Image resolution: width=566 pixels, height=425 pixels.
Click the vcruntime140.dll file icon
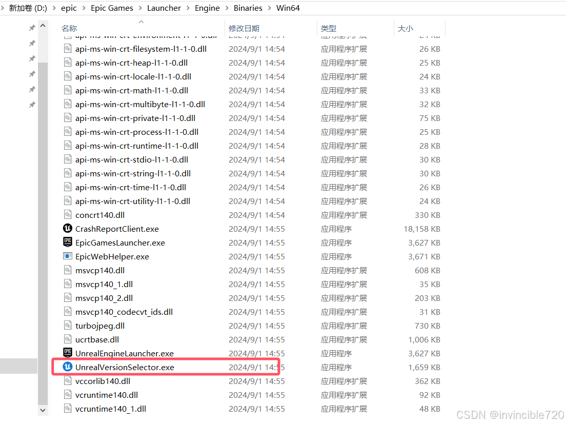click(68, 394)
